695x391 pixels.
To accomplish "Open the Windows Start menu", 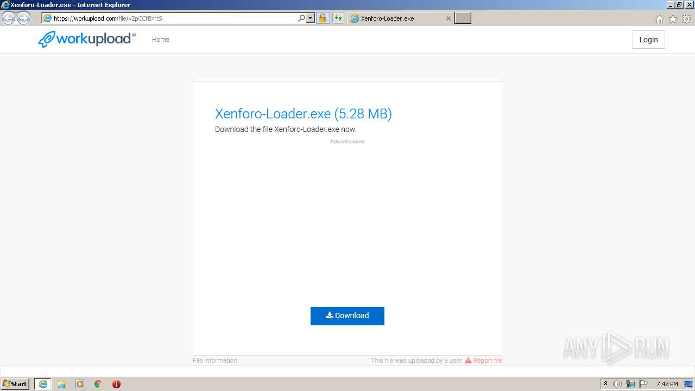I will pyautogui.click(x=15, y=384).
